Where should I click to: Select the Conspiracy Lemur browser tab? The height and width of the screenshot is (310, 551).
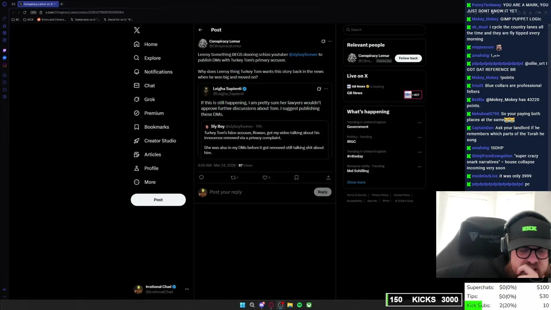[37, 4]
